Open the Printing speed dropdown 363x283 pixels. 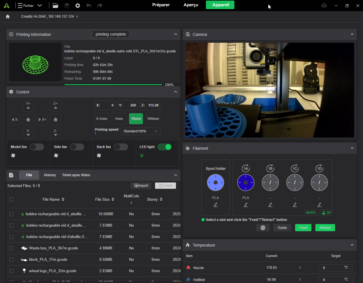[x=141, y=131]
